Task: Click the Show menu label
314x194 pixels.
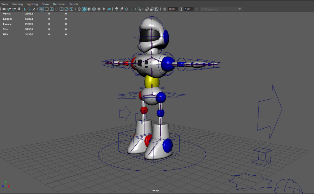Action: coord(45,4)
